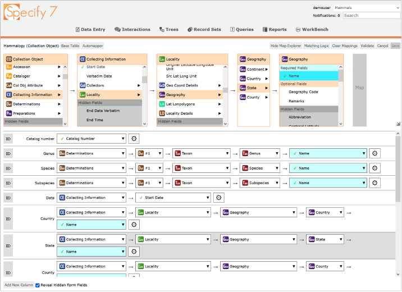Open Subspecies rank dropdown

[260, 183]
